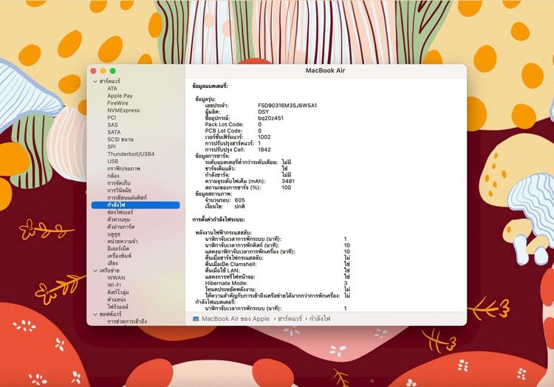Minimize the window with yellow button
Screen dimensions: 554x387
click(103, 71)
